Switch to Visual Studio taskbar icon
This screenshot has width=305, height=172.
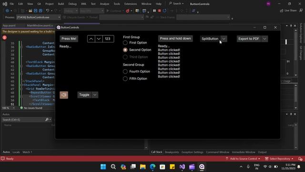click(182, 167)
